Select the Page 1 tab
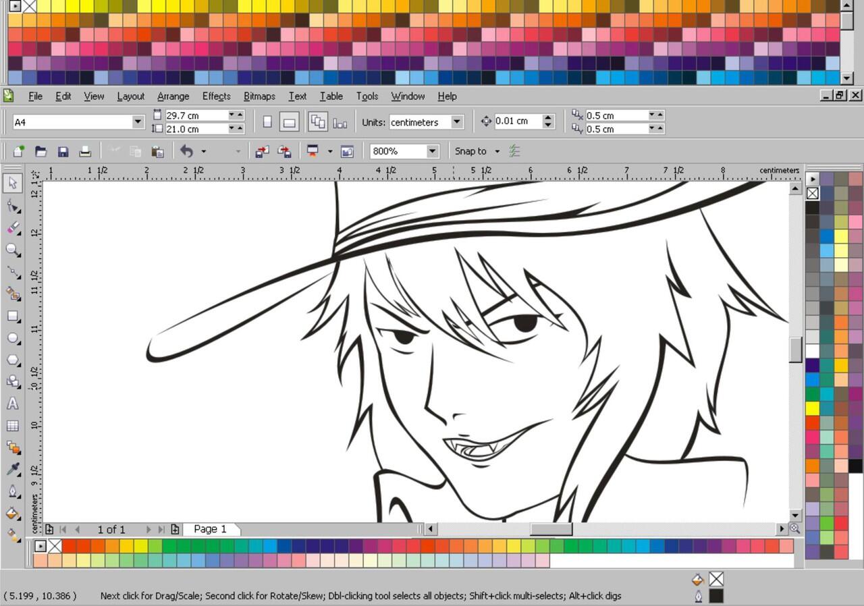Screen dimensions: 864x606 (210, 529)
